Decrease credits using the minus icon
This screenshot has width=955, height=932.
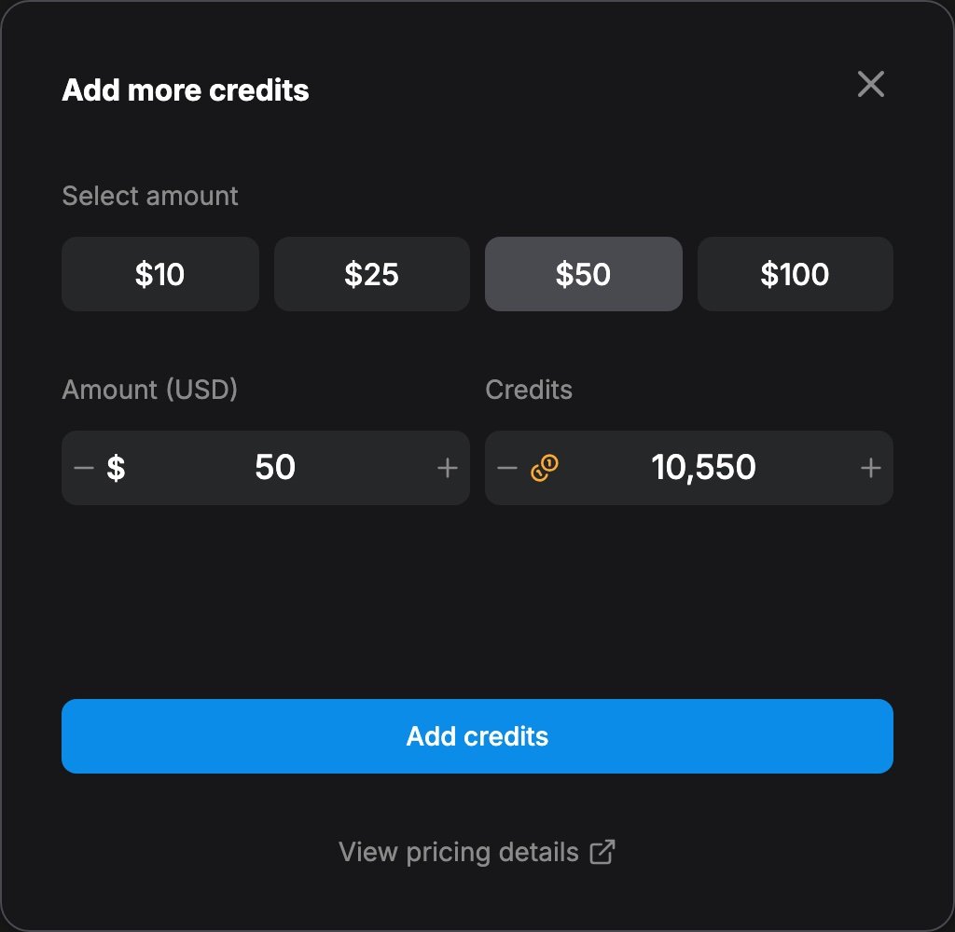point(506,468)
